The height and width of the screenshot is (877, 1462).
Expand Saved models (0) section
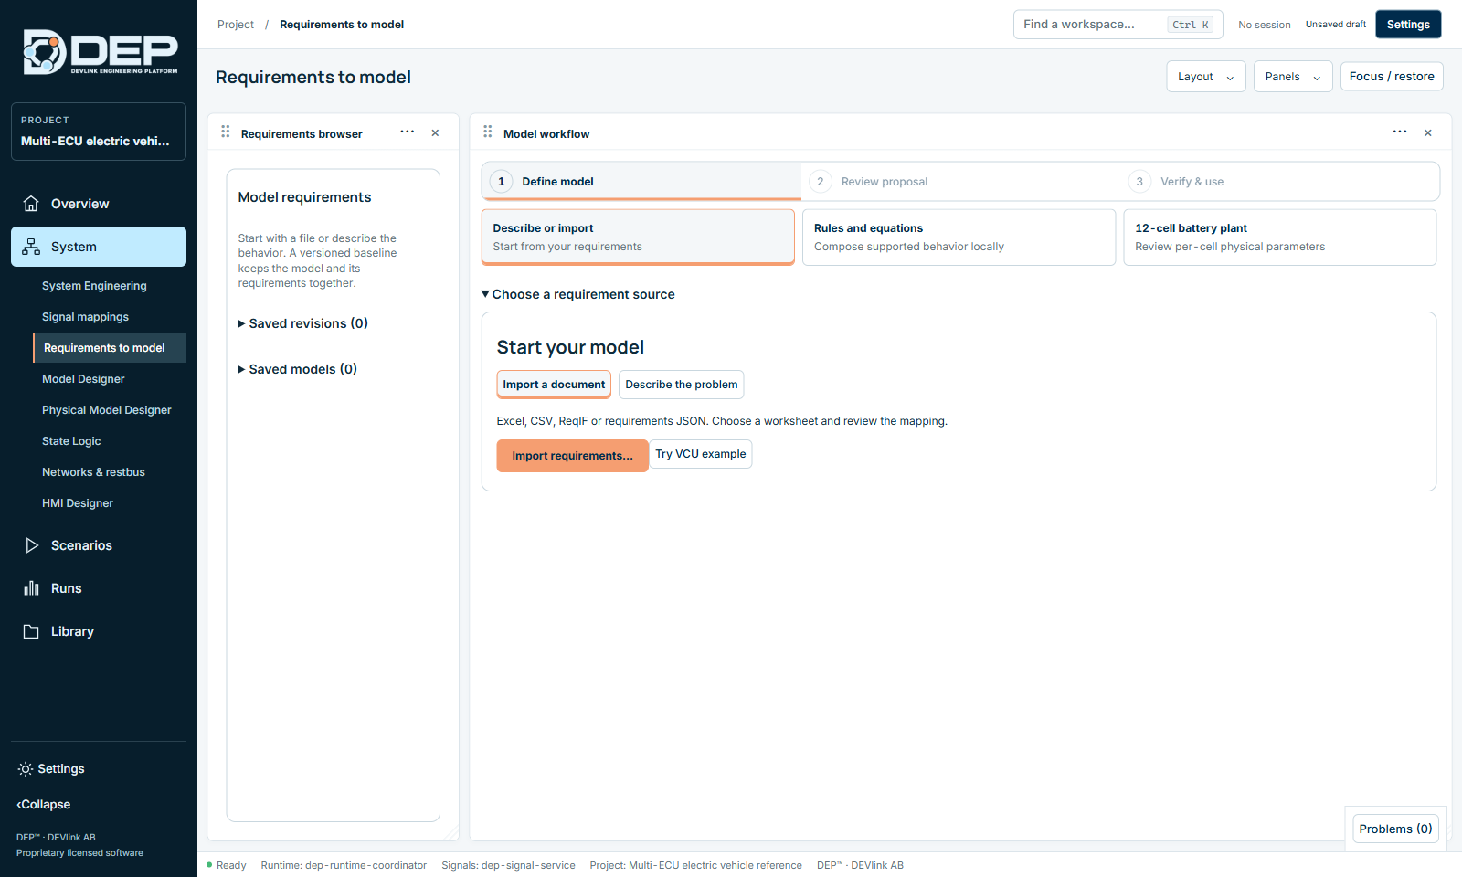click(x=298, y=369)
